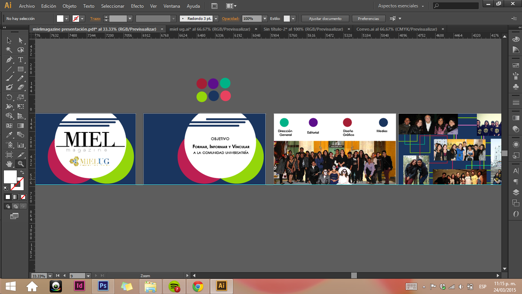Open the zoom level 33.33% dropdown

coord(50,276)
